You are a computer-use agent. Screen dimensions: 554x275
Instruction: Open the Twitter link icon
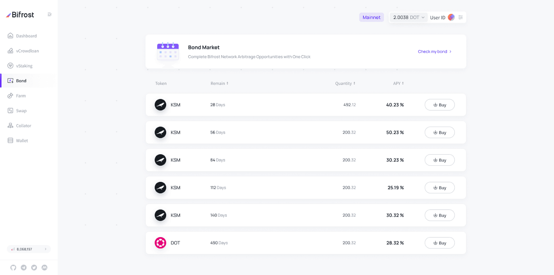click(x=34, y=268)
